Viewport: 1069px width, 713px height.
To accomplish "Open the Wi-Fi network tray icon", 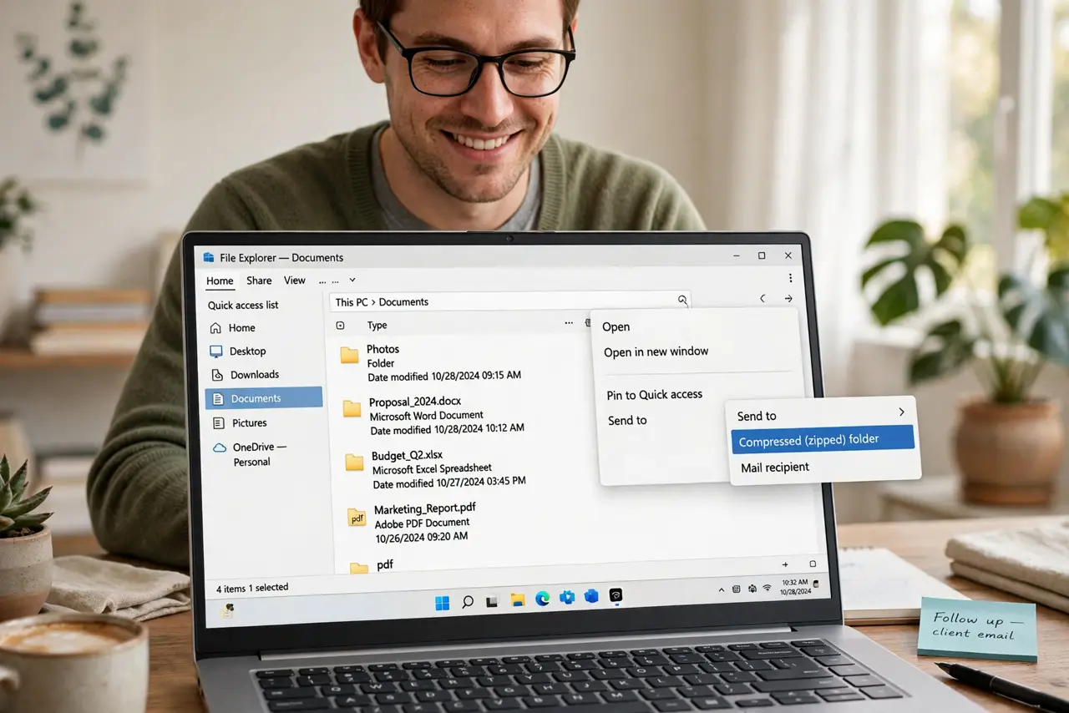I will pyautogui.click(x=767, y=588).
